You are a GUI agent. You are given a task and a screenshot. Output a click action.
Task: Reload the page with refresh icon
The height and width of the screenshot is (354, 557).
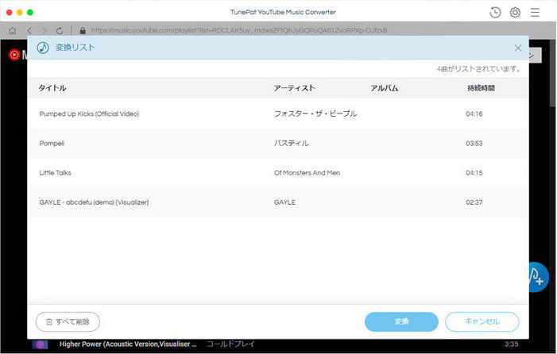coord(60,30)
